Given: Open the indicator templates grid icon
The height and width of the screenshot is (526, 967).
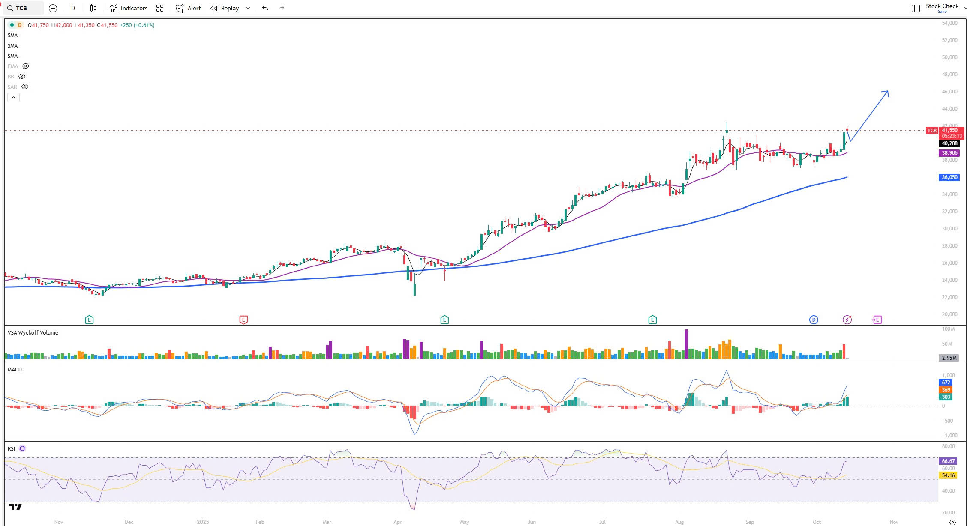Looking at the screenshot, I should (160, 8).
